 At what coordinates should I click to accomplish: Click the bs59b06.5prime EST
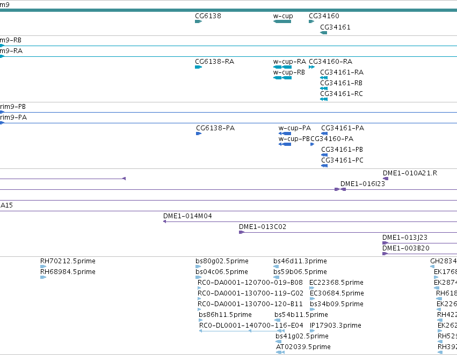coord(276,278)
